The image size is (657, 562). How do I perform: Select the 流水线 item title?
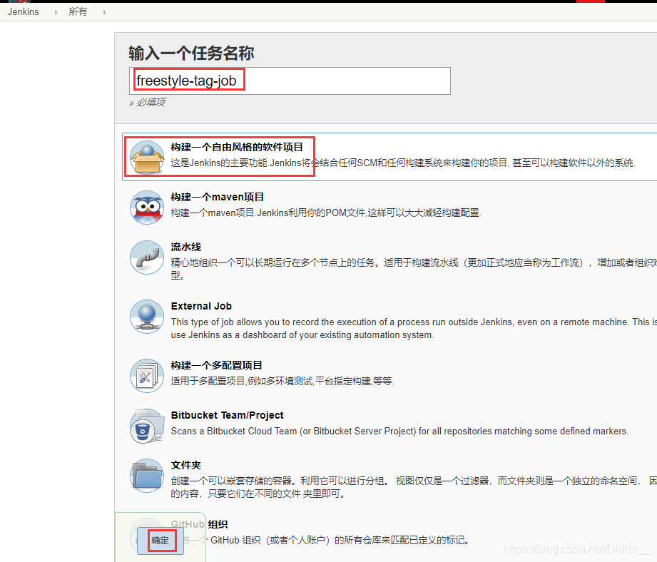(186, 247)
